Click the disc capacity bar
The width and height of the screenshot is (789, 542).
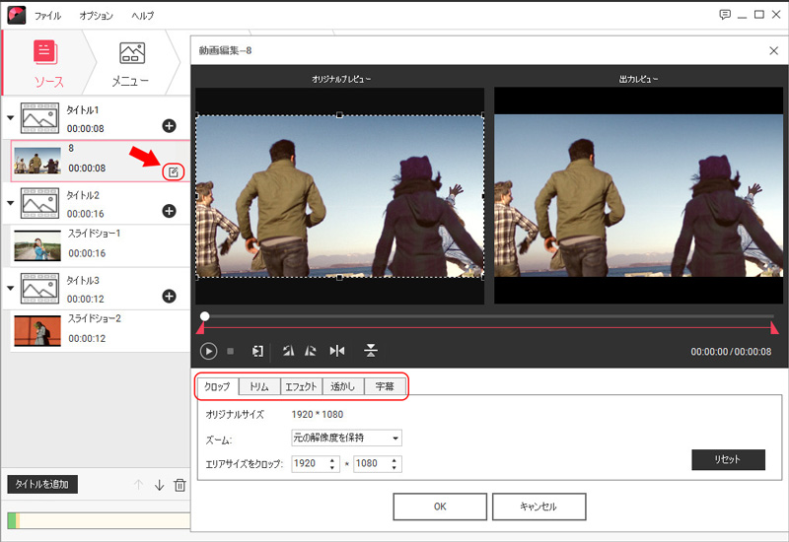coord(99,521)
